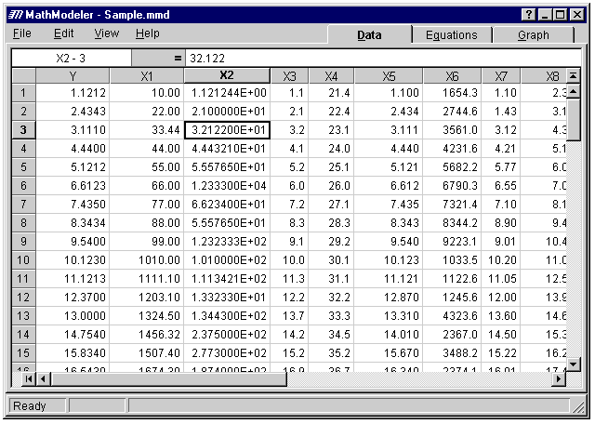Open the Edit menu

pos(63,33)
